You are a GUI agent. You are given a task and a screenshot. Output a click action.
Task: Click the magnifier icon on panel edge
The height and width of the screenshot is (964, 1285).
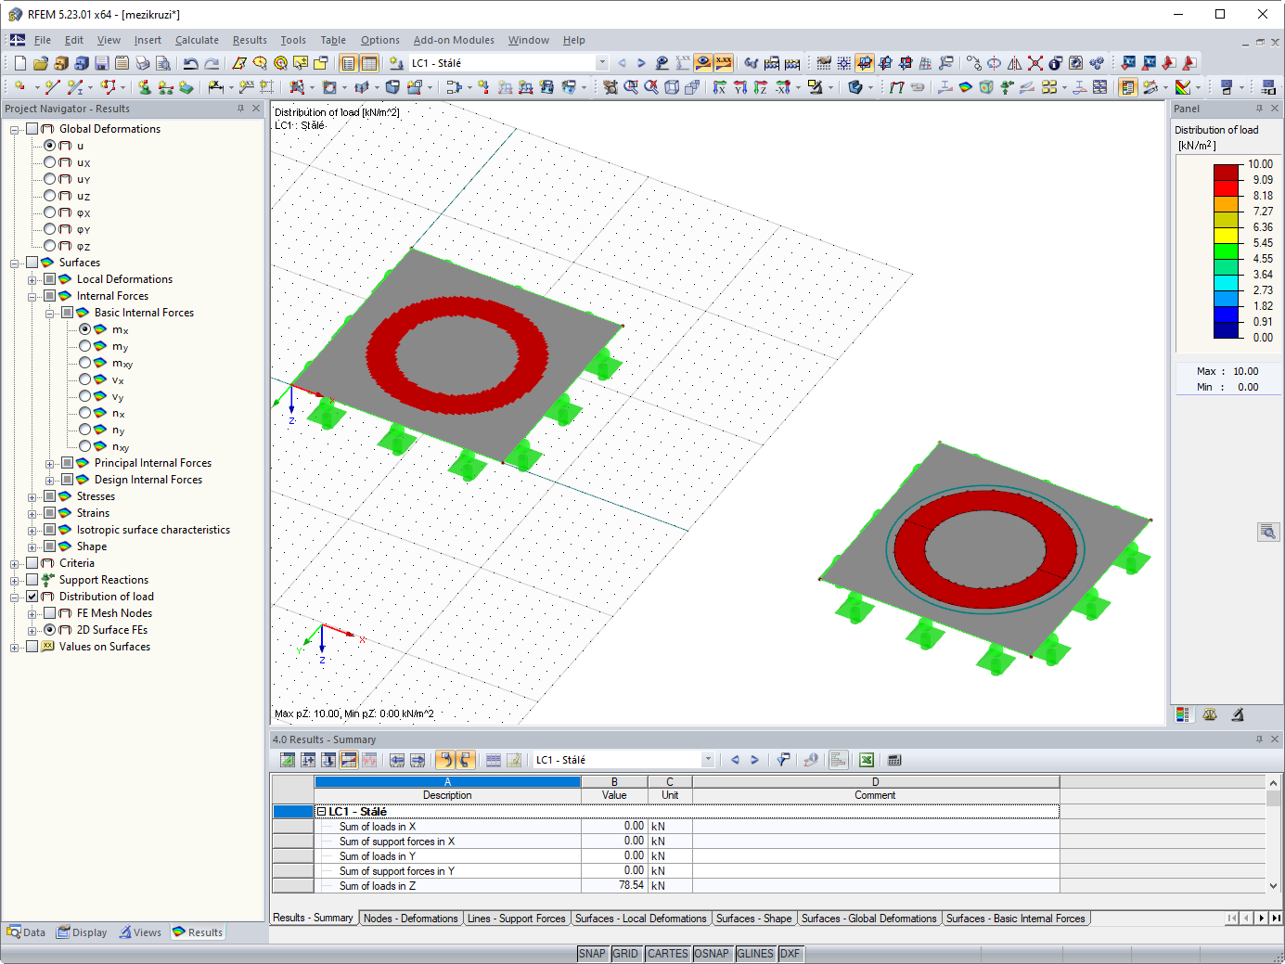tap(1268, 532)
